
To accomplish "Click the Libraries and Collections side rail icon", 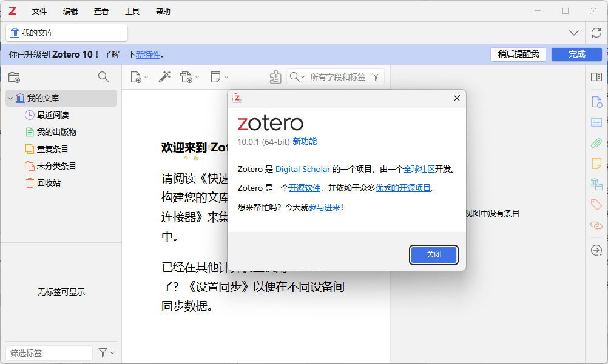I will 596,184.
